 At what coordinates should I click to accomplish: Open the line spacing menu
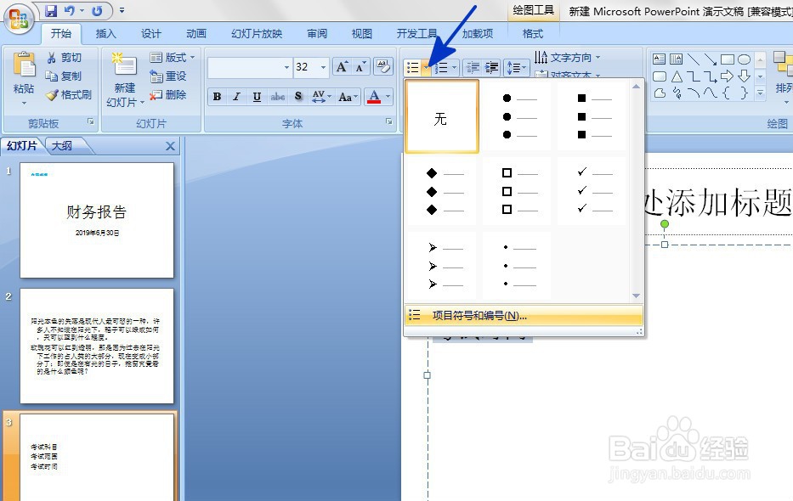click(x=517, y=68)
